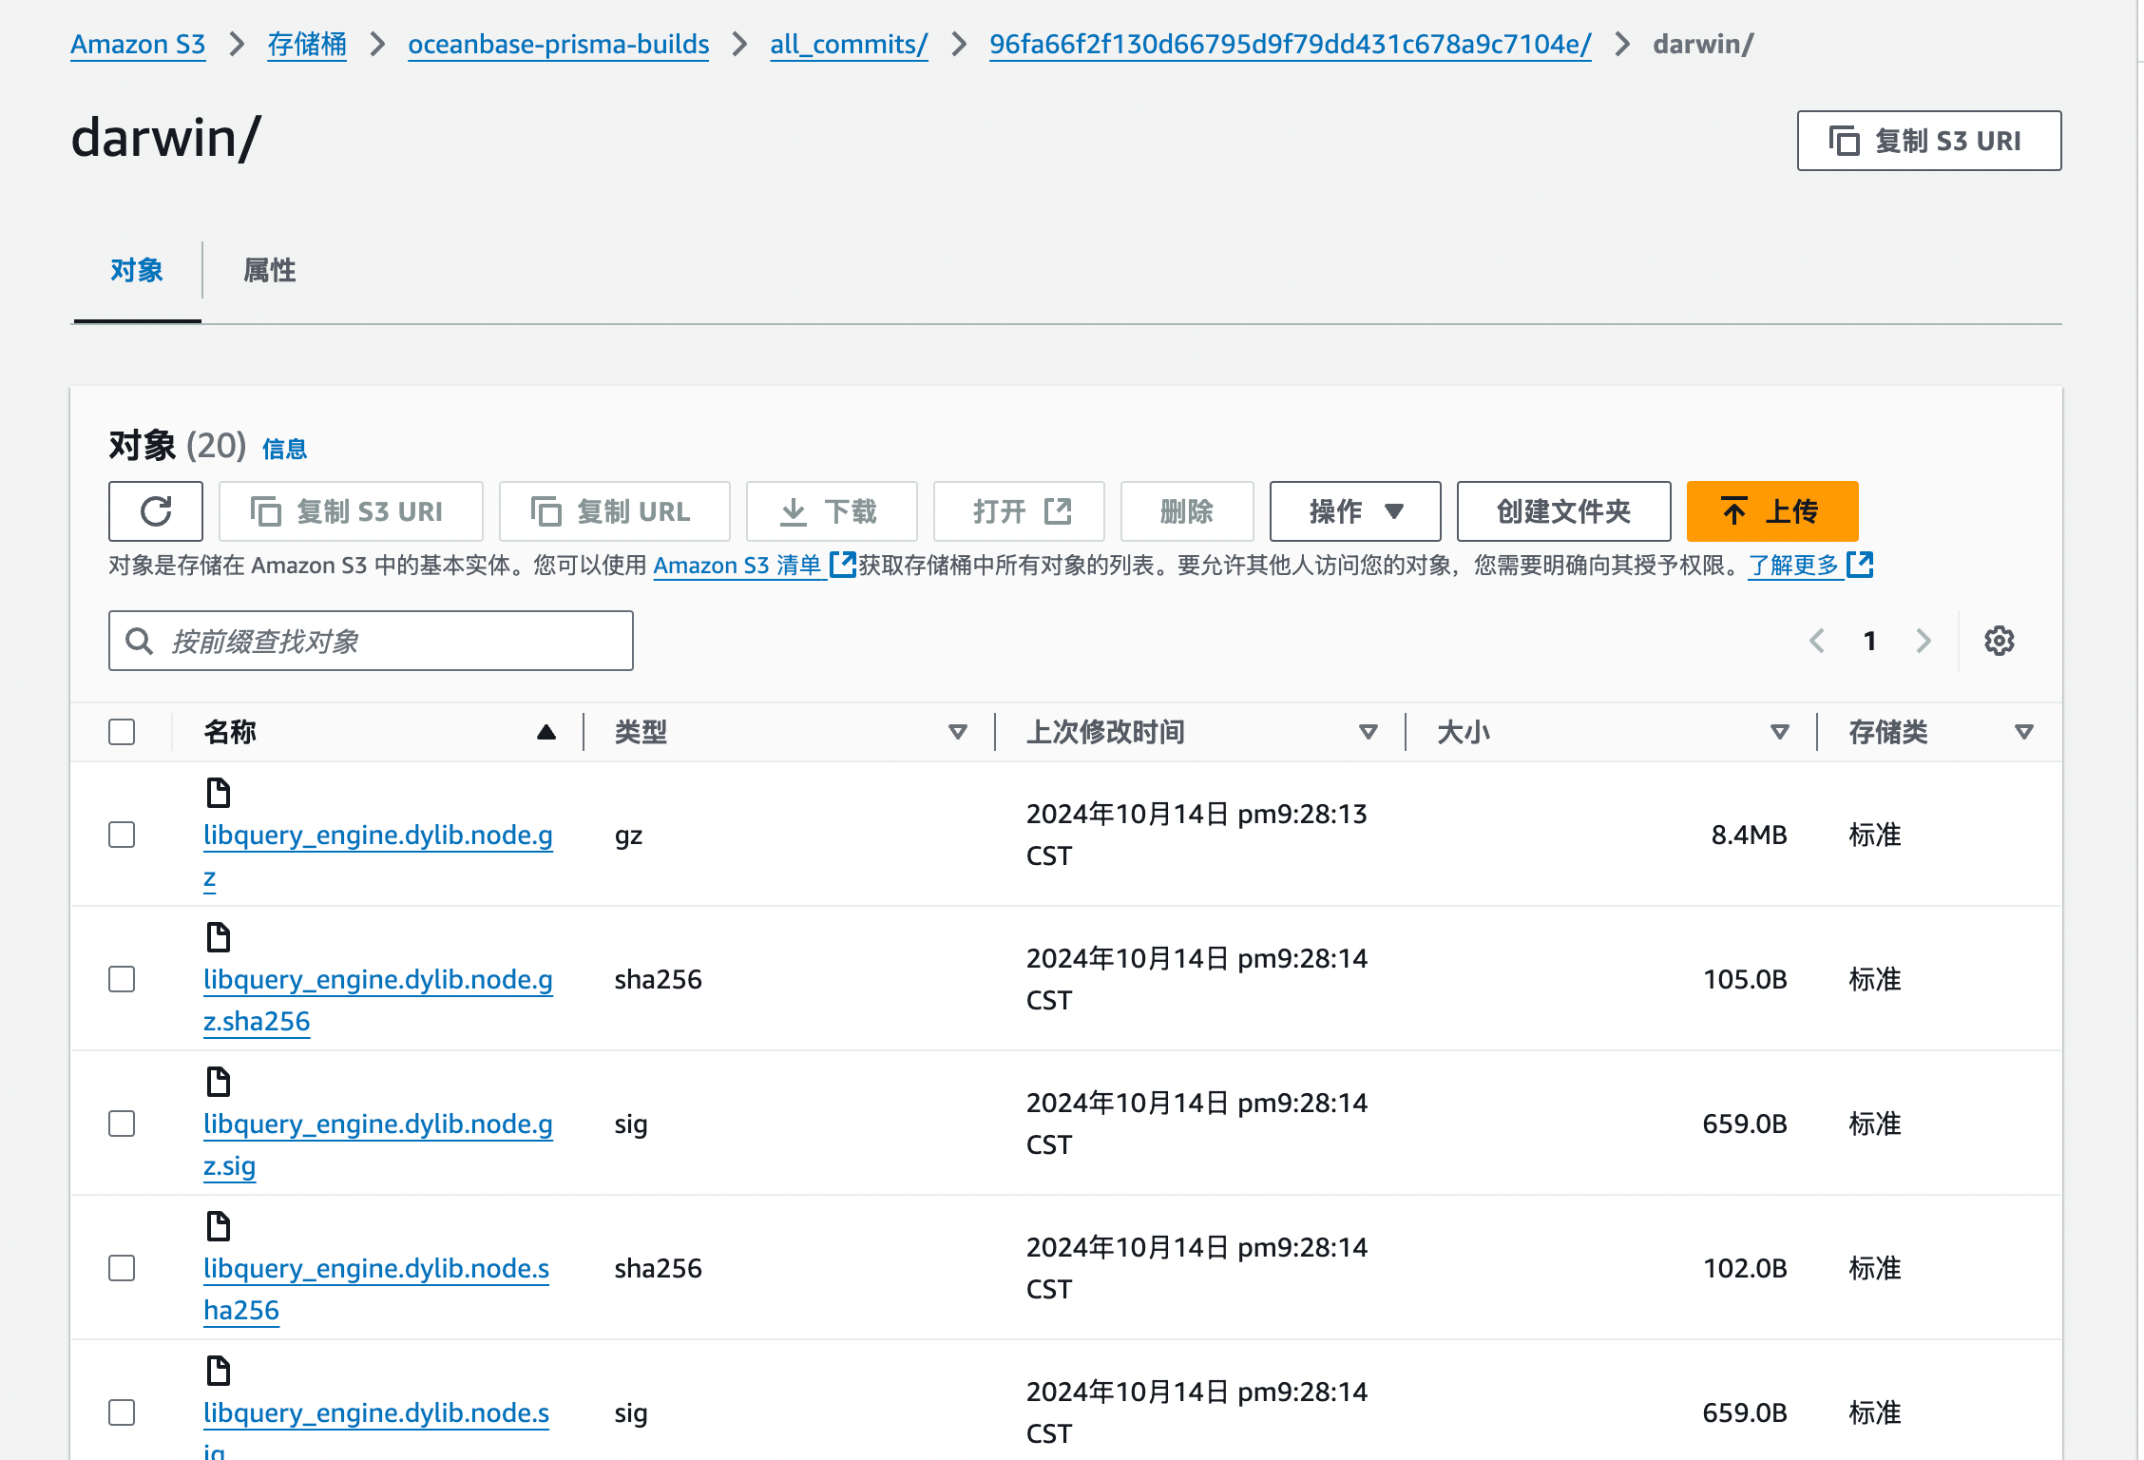This screenshot has height=1460, width=2144.
Task: Click the orange 上传 button
Action: (x=1772, y=511)
